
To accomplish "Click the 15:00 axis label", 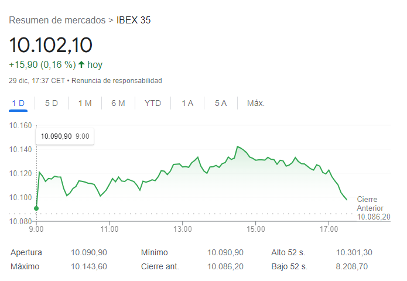I will 256,229.
